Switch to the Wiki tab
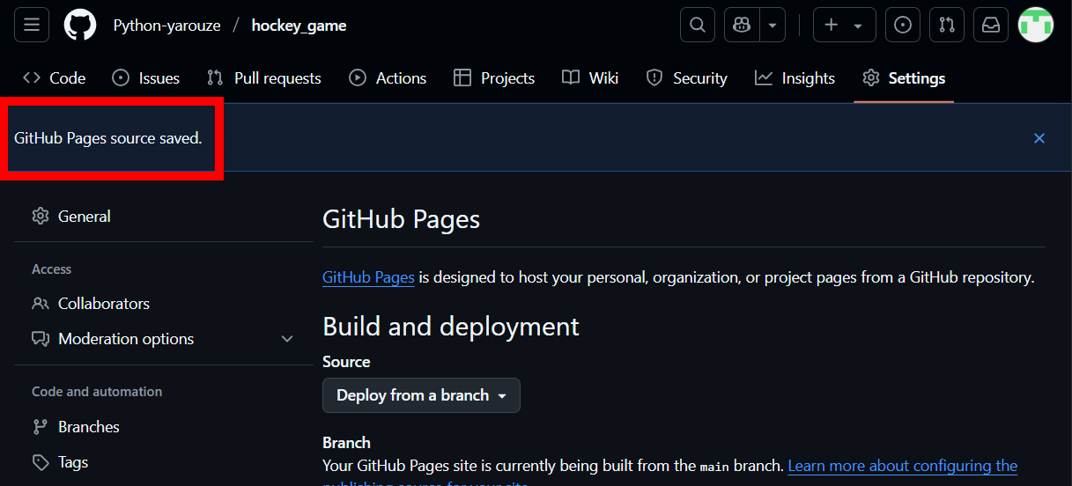1072x486 pixels. point(590,78)
